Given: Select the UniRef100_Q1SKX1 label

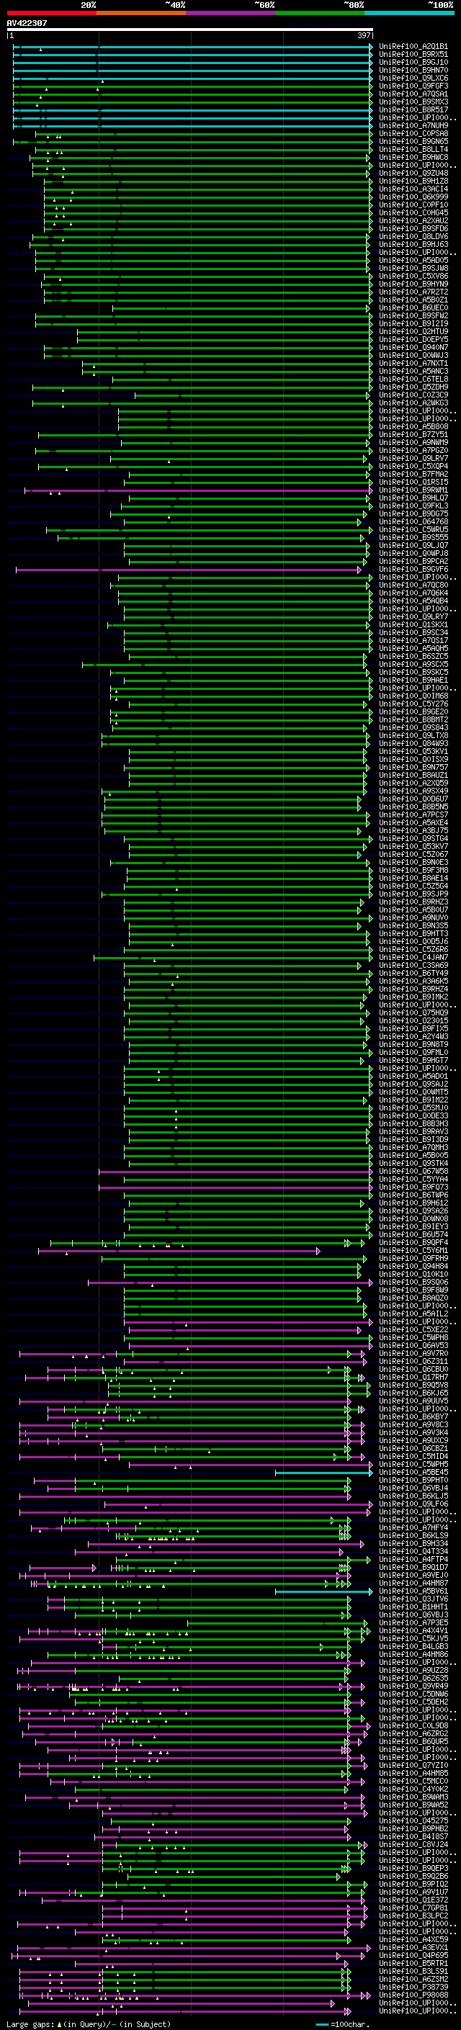Looking at the screenshot, I should (x=413, y=625).
